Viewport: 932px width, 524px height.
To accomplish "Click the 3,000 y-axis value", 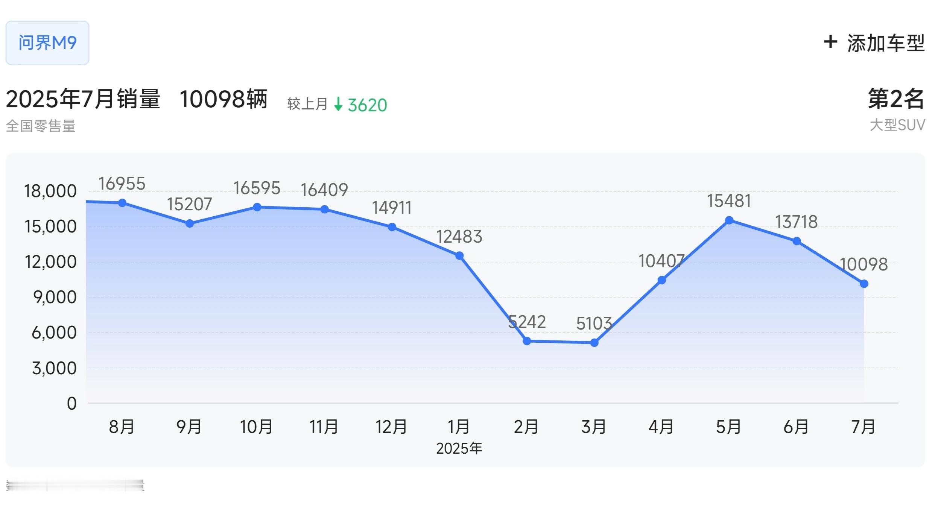I will (54, 368).
